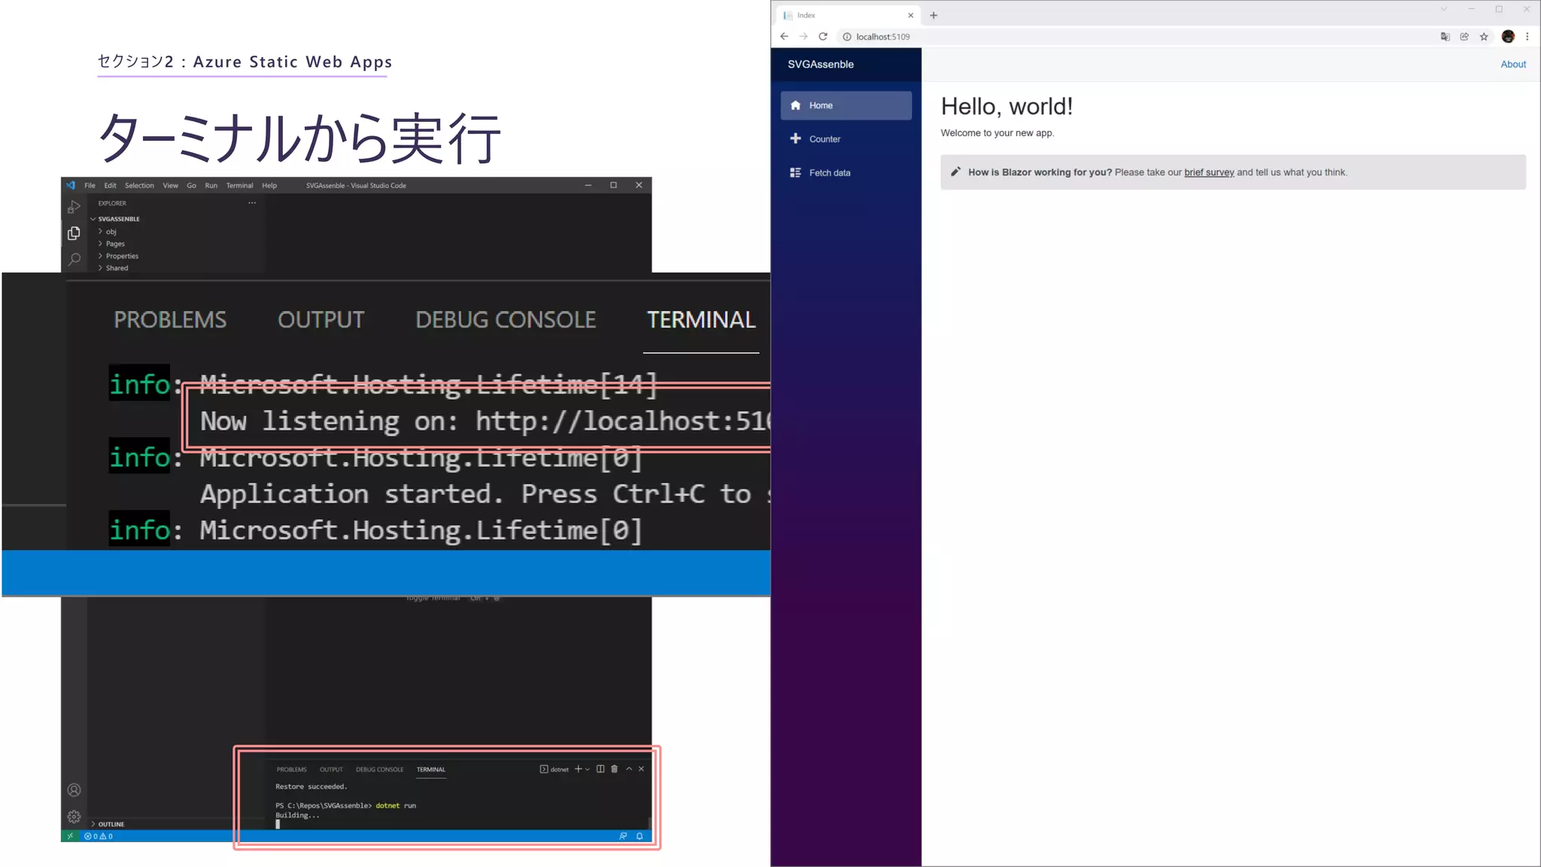Image resolution: width=1541 pixels, height=867 pixels.
Task: Kill the terminal with trash icon
Action: [614, 769]
